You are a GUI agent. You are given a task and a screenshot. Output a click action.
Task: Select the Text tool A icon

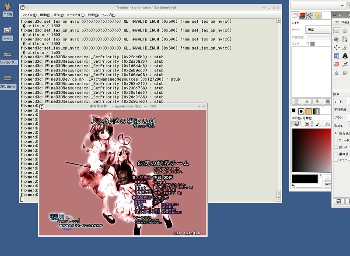(x=345, y=56)
